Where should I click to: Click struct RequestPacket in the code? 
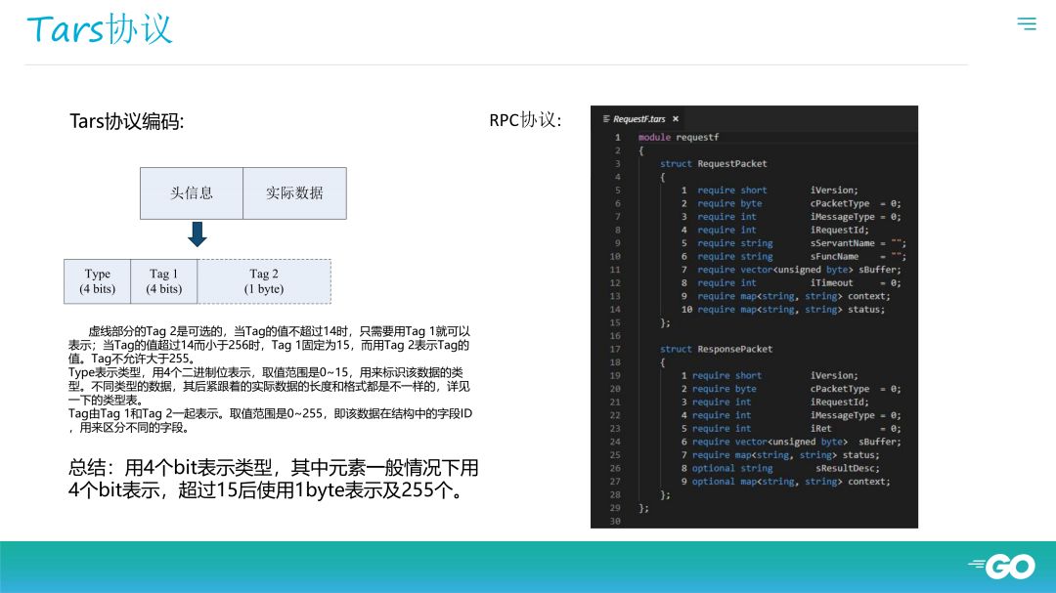coord(713,163)
